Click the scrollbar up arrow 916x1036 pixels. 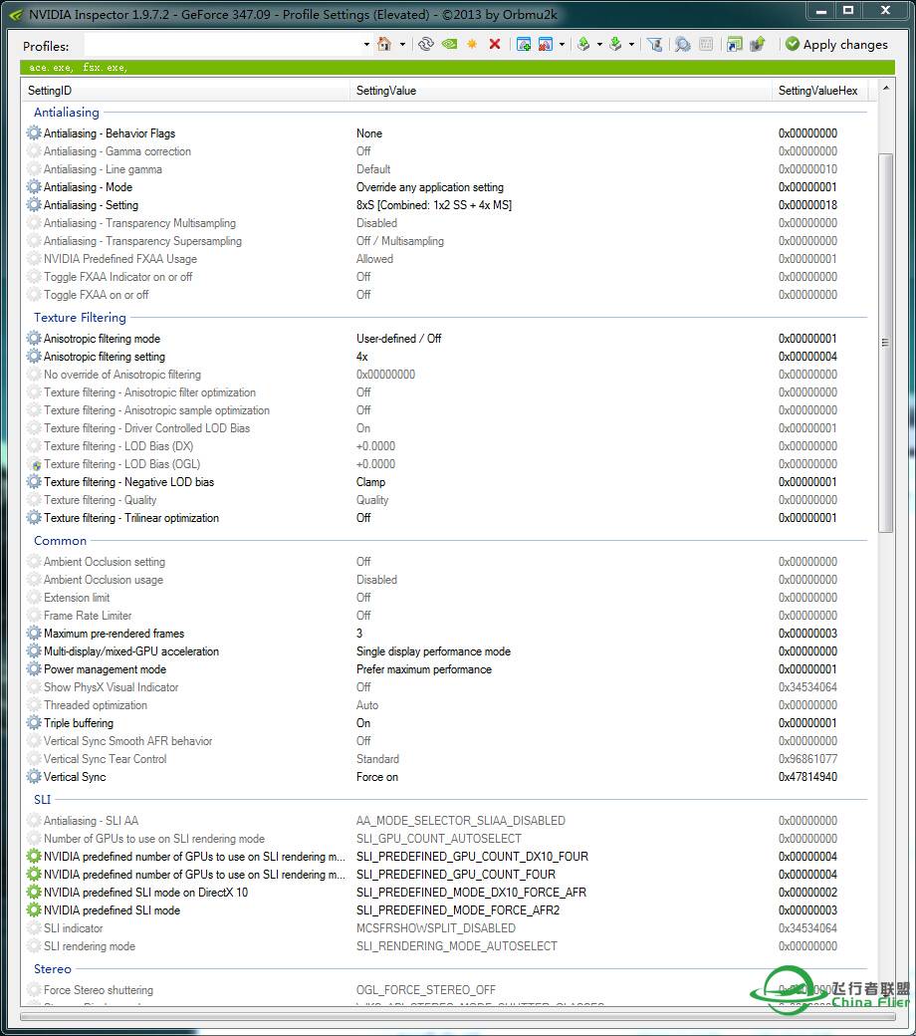pos(885,88)
